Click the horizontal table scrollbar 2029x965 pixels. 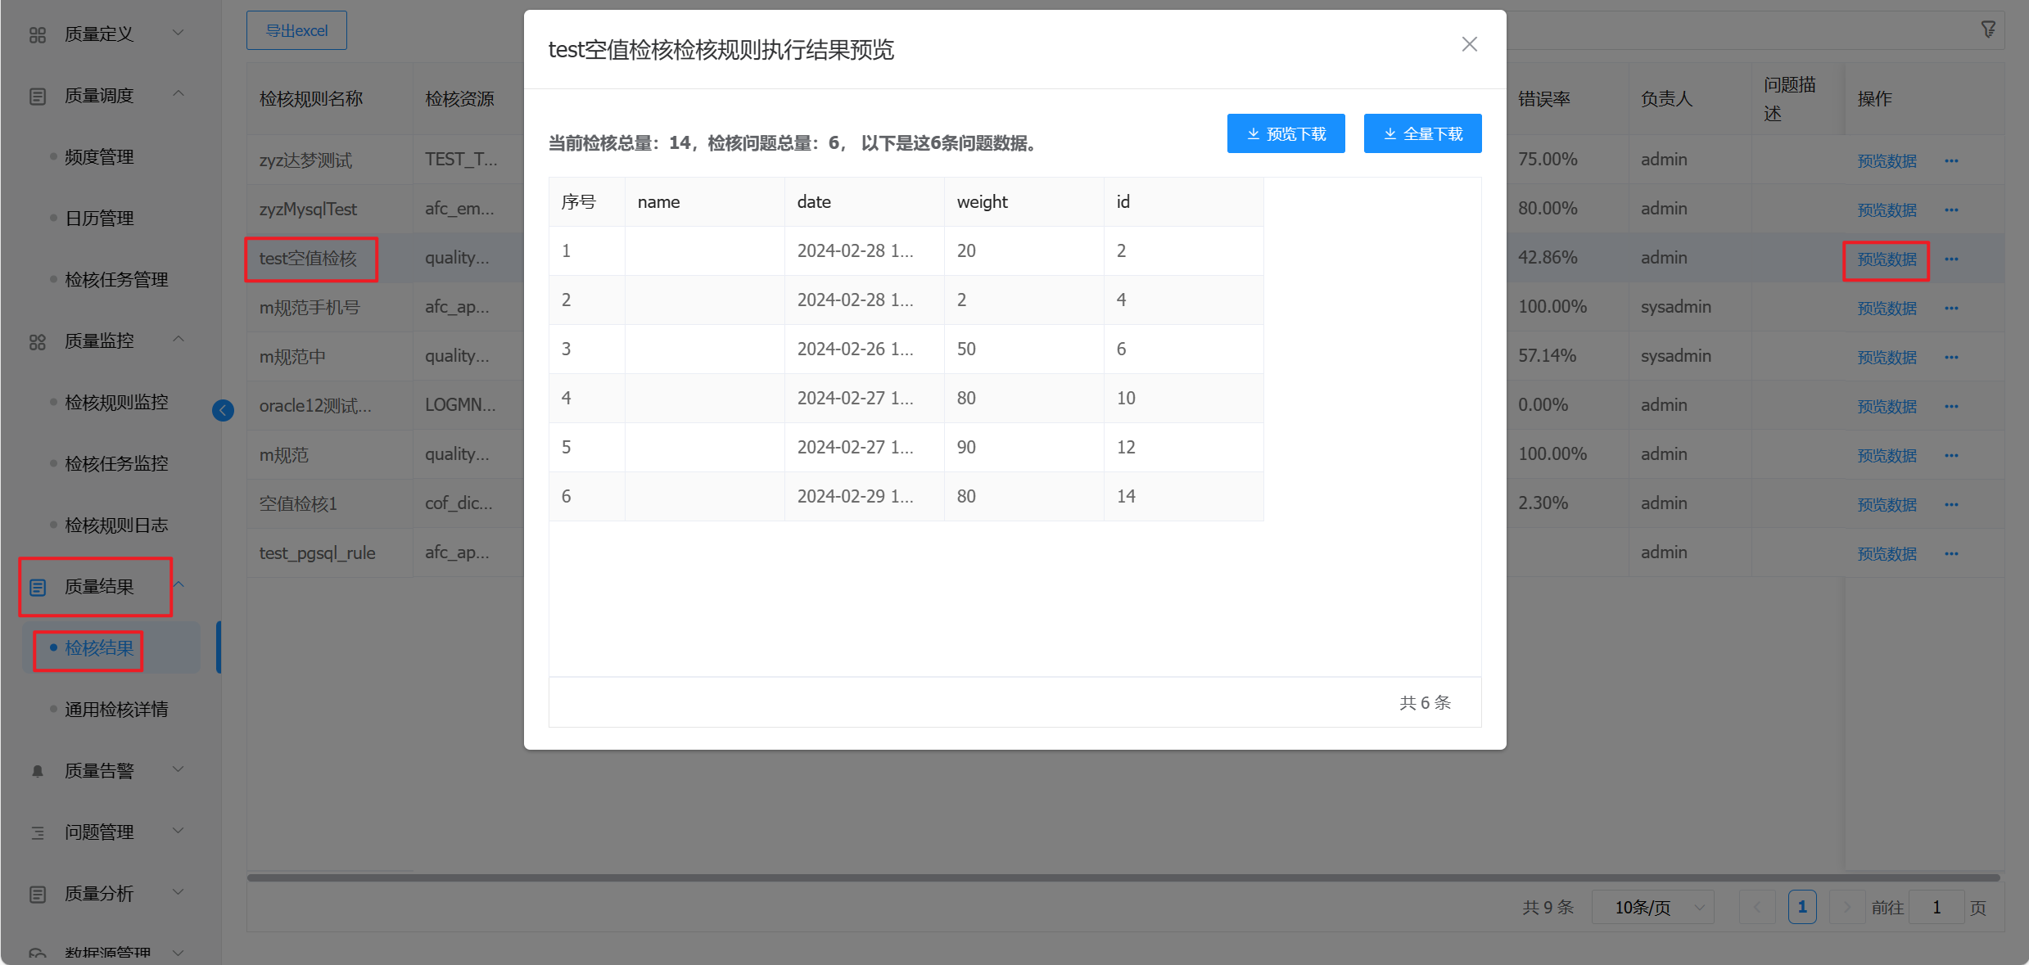[1122, 877]
